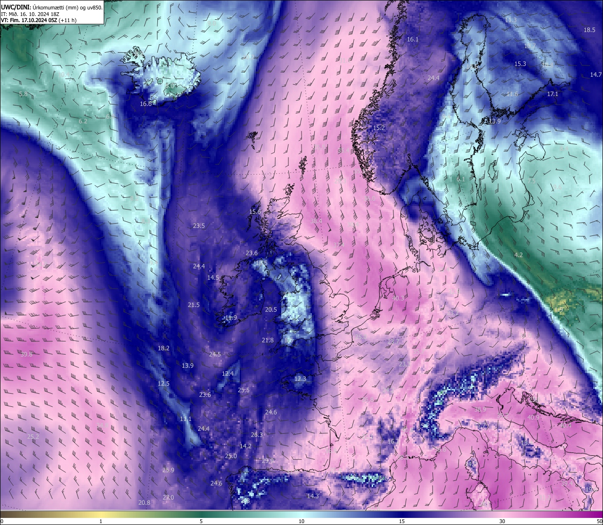Click the '(+11 h)' forecast offset text

(68, 21)
